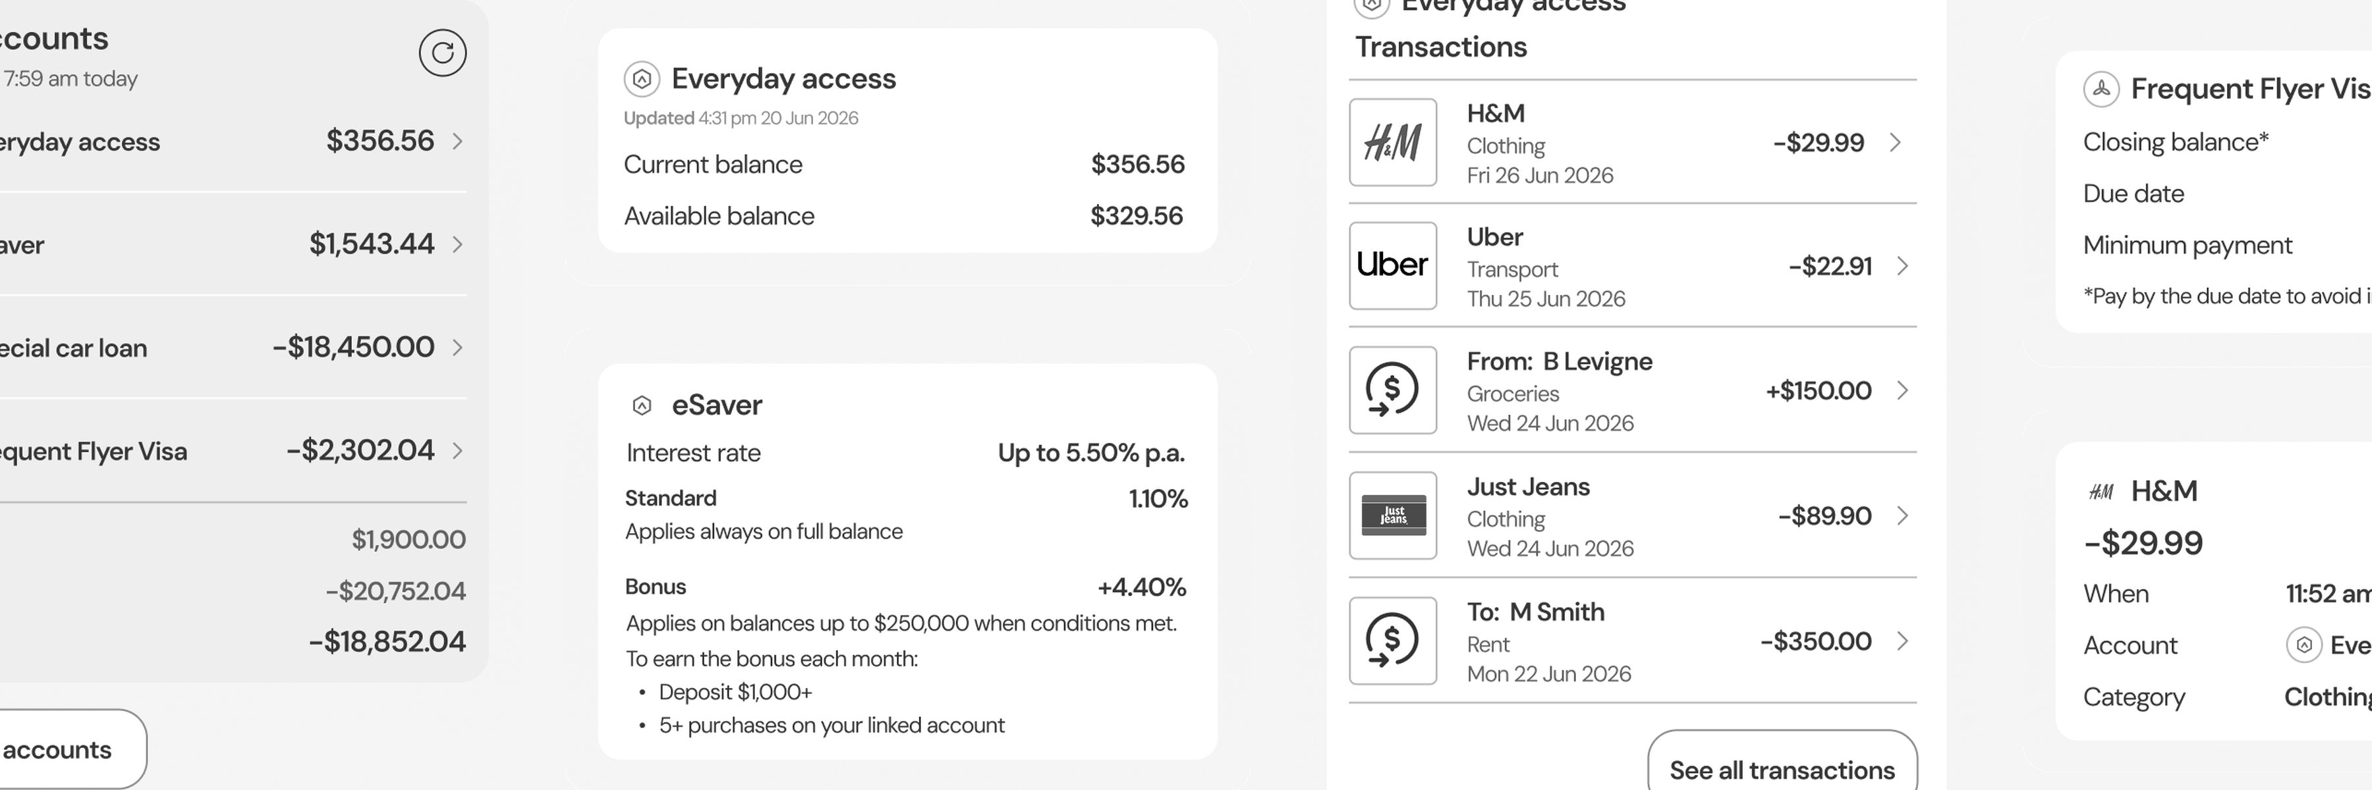Expand Frequent Flyer Visa -$2,302.04 chevron
The width and height of the screenshot is (2372, 790).
click(458, 450)
